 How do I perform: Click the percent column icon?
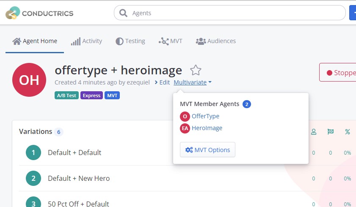click(348, 132)
